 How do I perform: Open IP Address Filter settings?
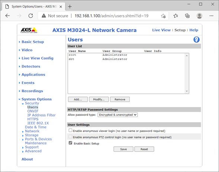(x=42, y=115)
